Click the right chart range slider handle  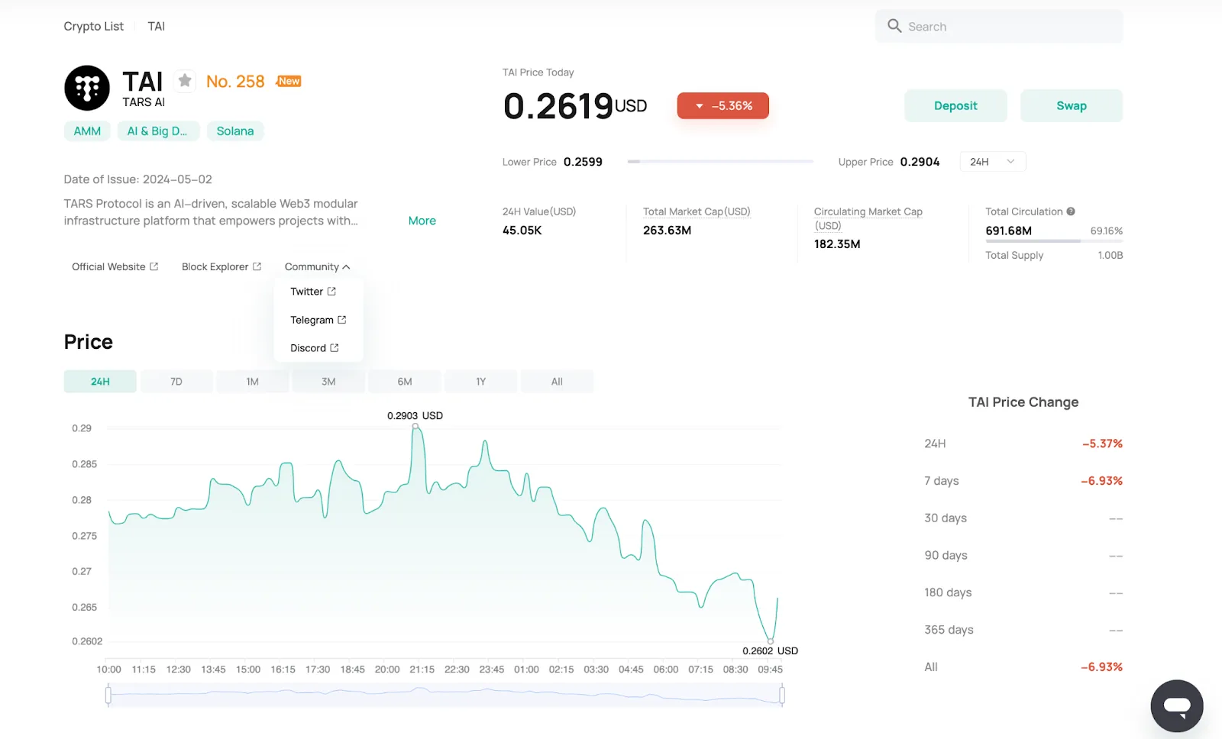[x=782, y=695]
